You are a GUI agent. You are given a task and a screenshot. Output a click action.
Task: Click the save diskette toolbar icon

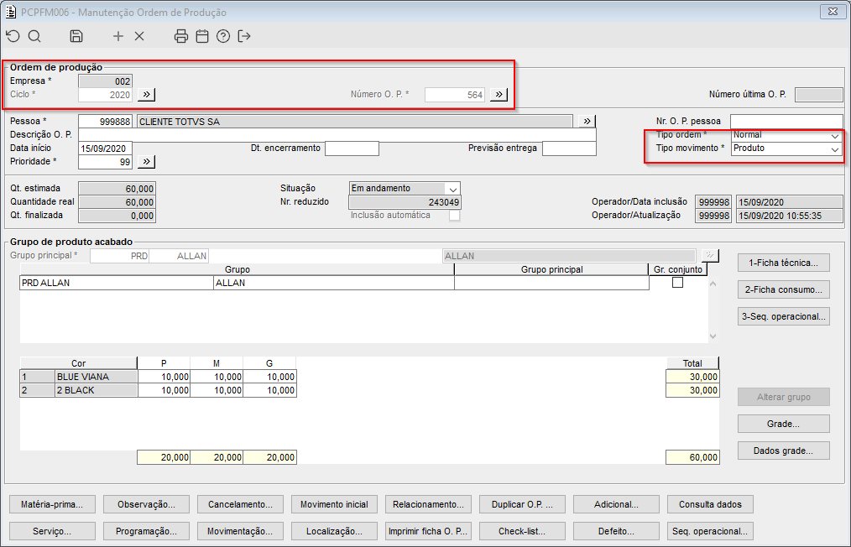(76, 36)
